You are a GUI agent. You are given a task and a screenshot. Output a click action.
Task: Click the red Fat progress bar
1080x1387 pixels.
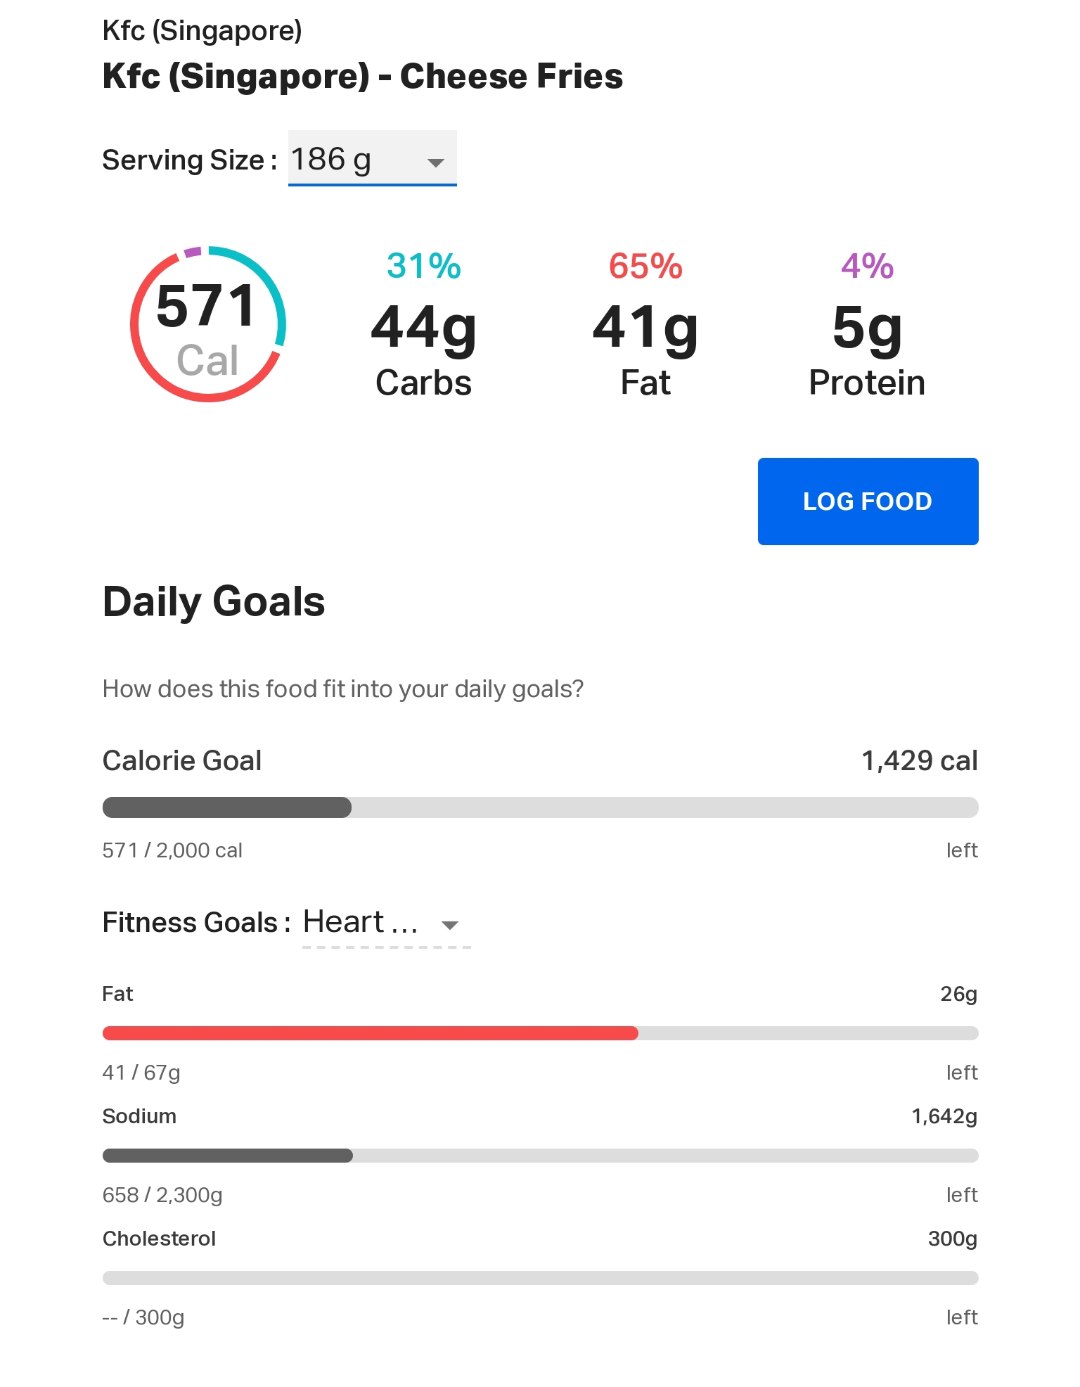coord(541,1033)
